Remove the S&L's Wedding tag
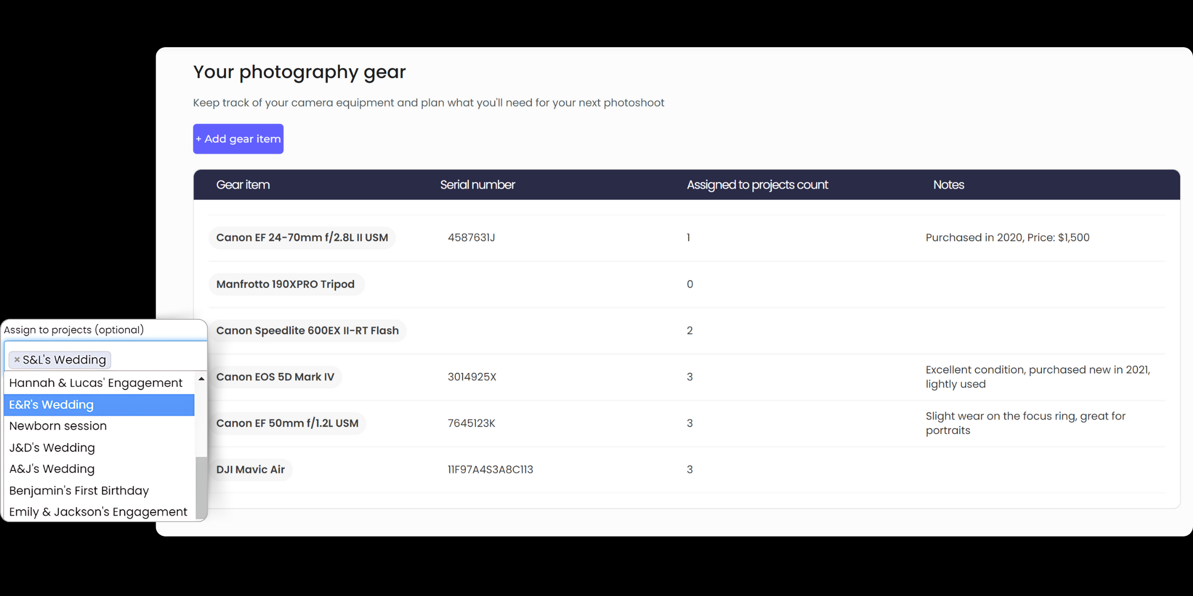 tap(17, 360)
